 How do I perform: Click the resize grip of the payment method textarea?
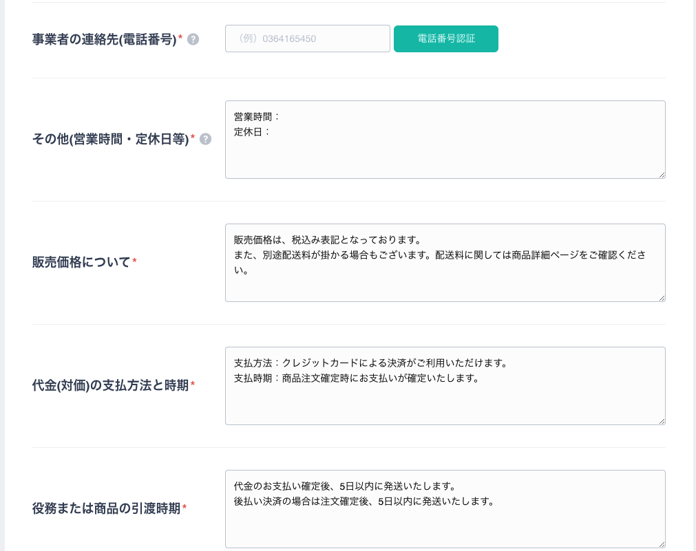point(662,422)
